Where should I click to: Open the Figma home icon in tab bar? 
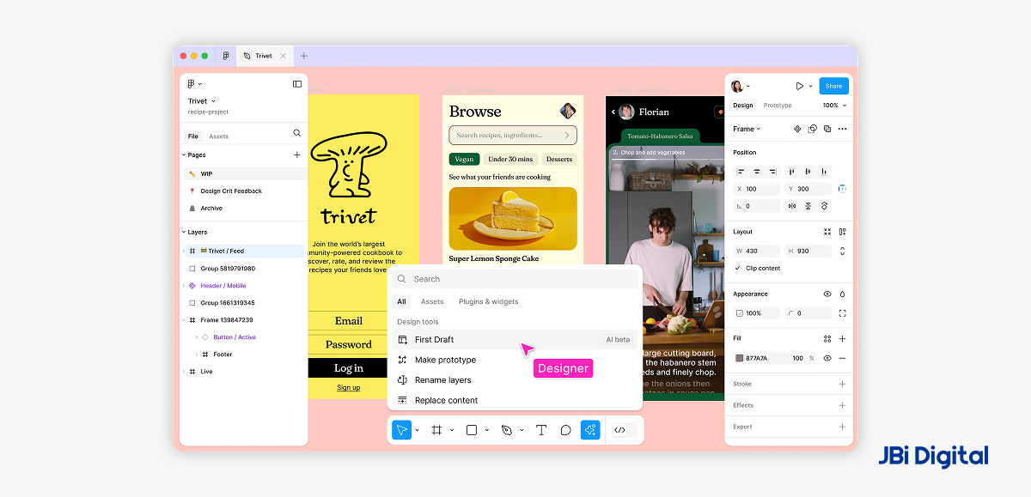(x=226, y=56)
